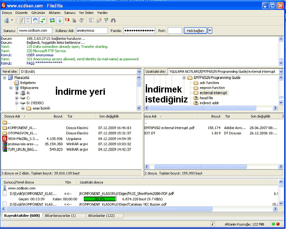Expand the A: drive node
Viewport: 286px width, 229px height.
[x=17, y=93]
